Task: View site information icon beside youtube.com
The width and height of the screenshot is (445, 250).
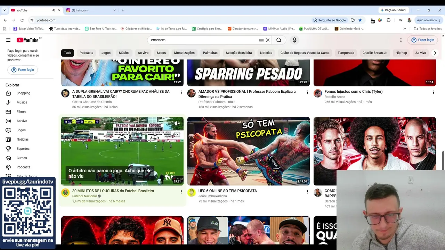Action: pos(32,20)
